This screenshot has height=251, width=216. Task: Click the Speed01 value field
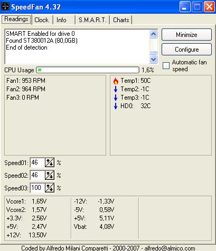37,162
